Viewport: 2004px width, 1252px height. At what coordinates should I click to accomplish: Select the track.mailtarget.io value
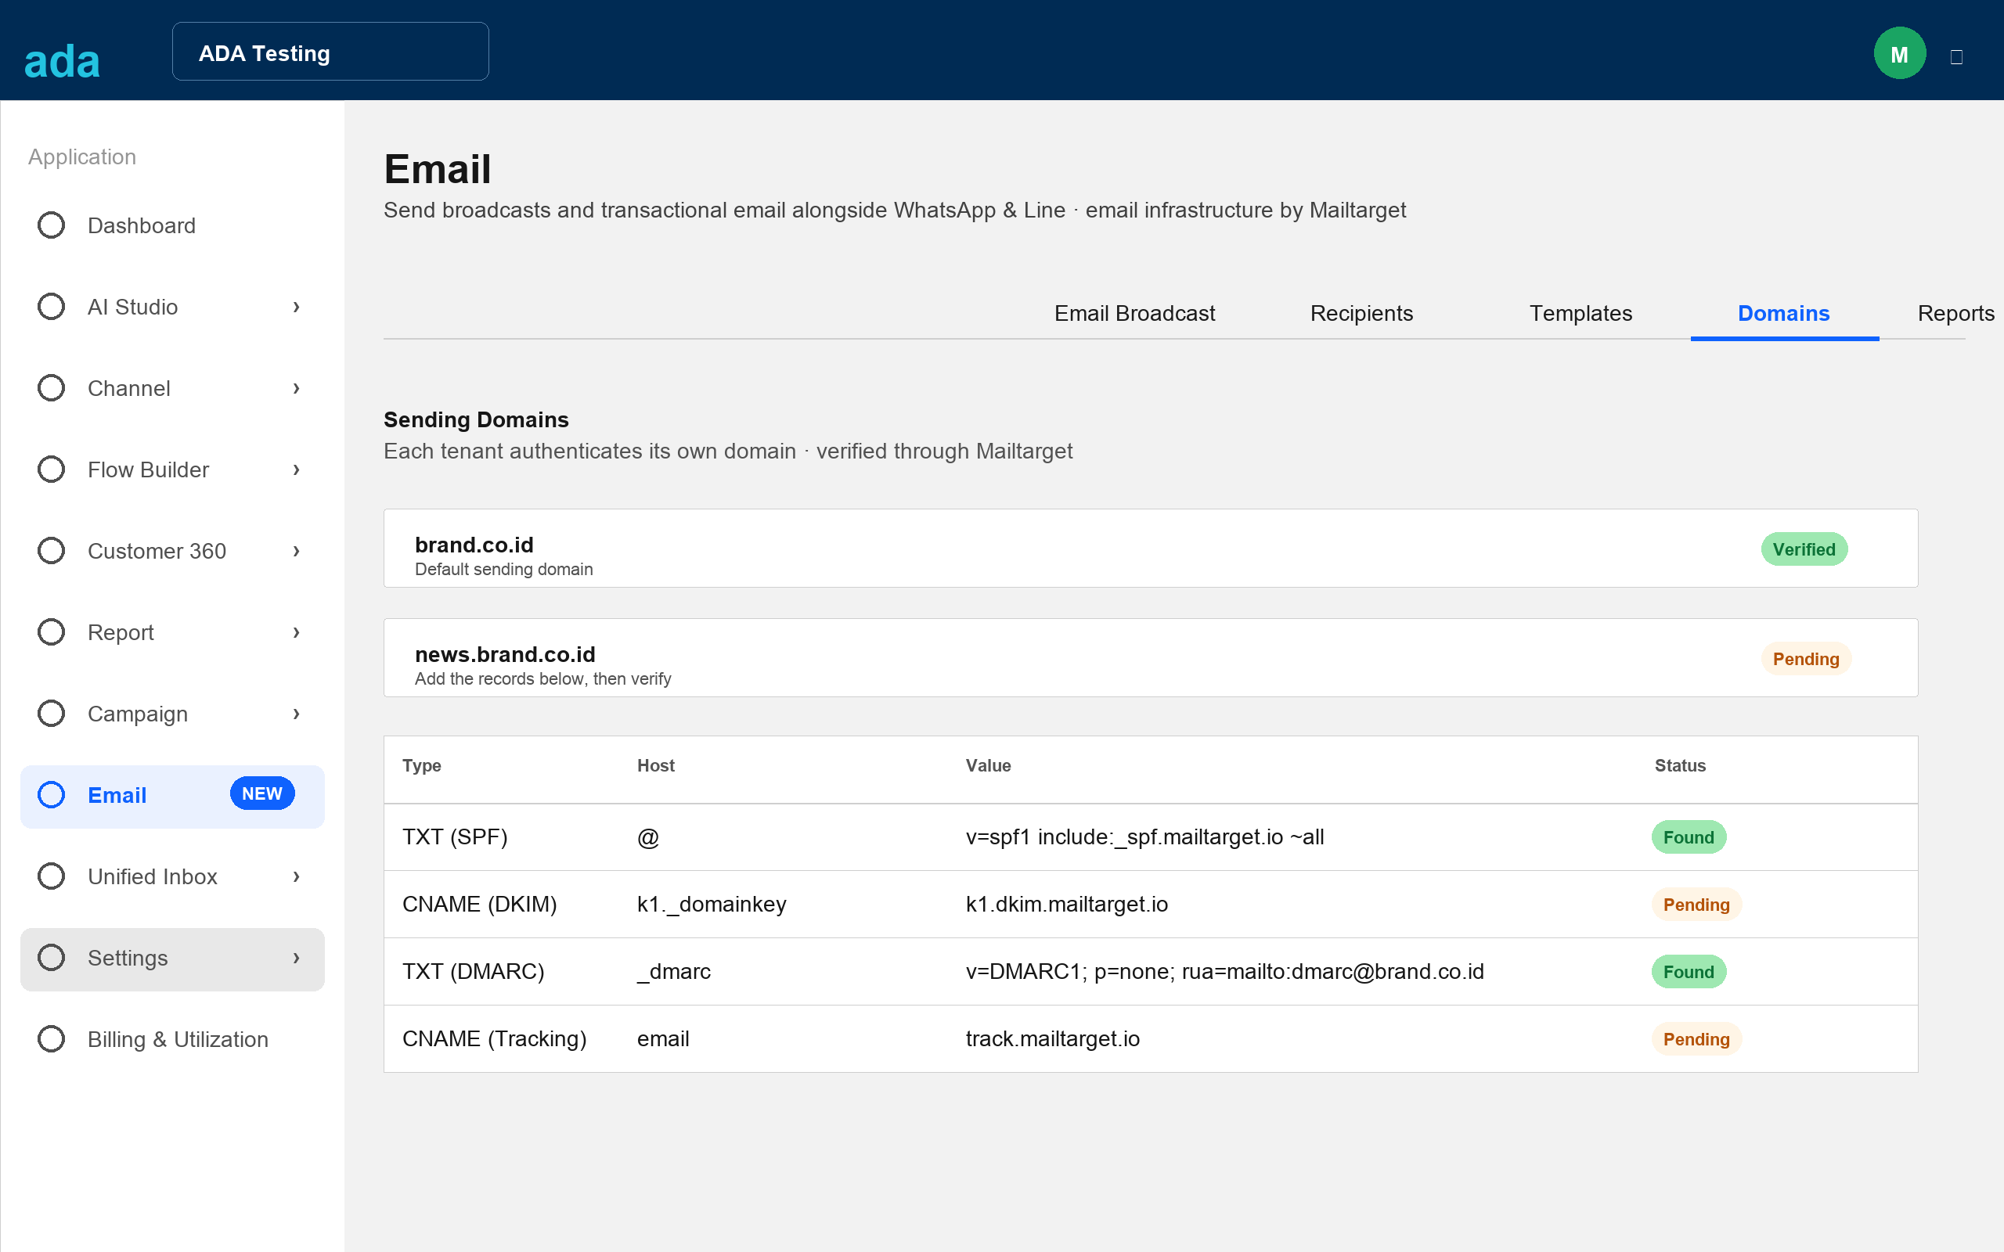tap(1053, 1038)
